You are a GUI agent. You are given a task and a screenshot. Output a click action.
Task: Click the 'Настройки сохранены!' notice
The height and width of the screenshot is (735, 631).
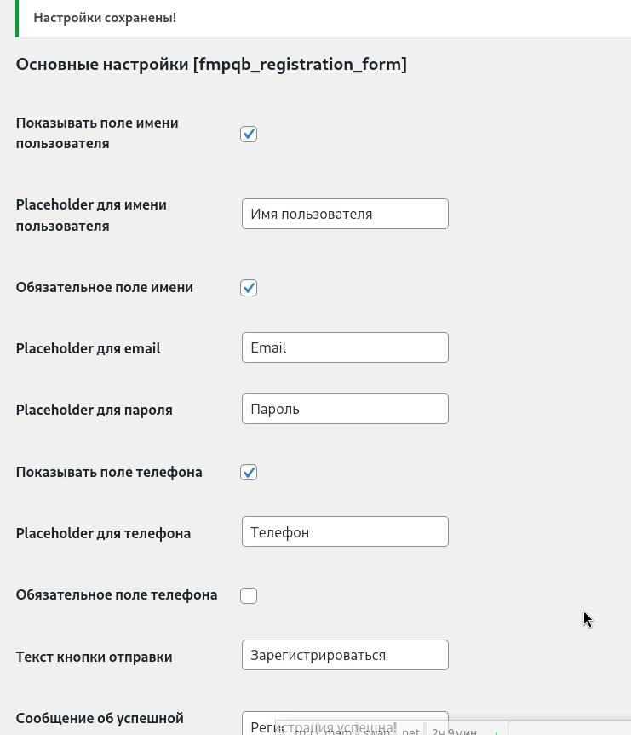105,18
